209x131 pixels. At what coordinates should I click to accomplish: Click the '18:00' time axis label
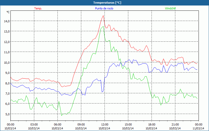pos(152,125)
